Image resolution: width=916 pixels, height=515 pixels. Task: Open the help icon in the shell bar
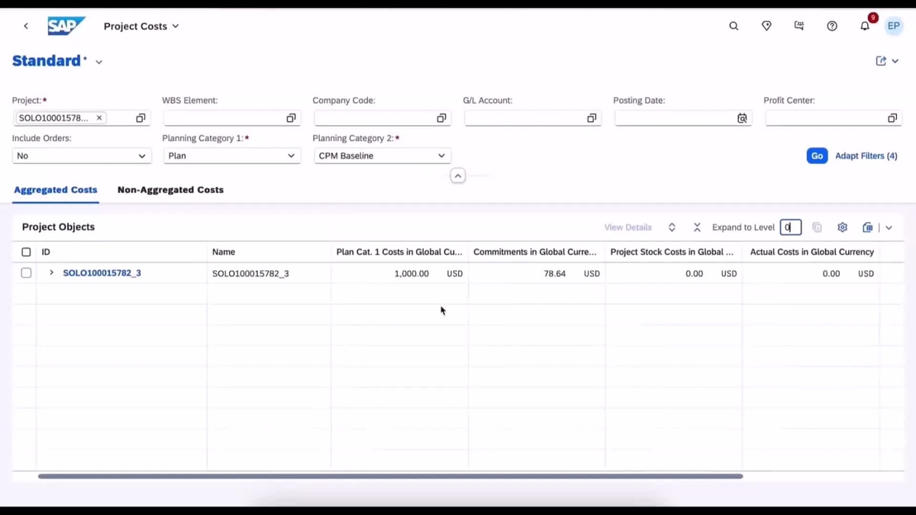tap(832, 25)
